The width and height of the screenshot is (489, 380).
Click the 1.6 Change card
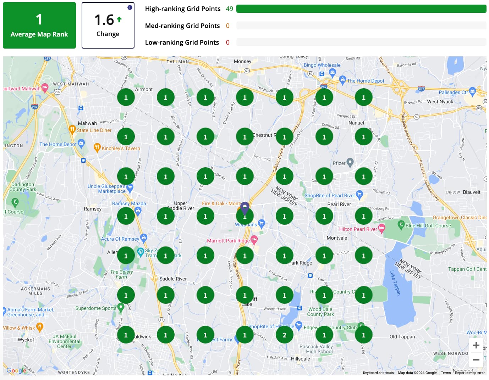click(x=108, y=26)
